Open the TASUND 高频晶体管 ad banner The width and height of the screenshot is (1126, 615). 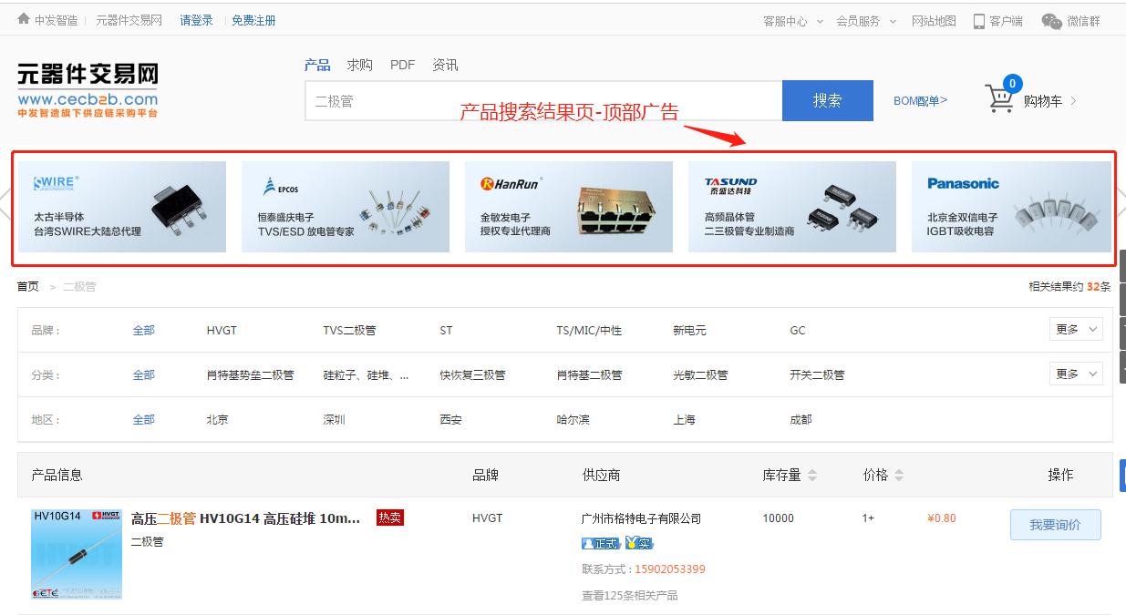792,207
